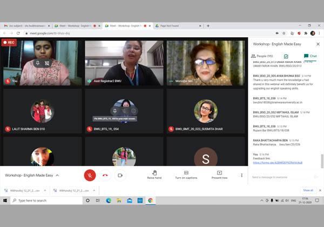Unmute the microphone in call controls
Screen dimensions: 324x227
click(90, 175)
